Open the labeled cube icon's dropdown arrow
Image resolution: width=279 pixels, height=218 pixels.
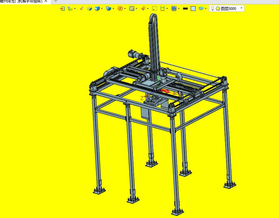point(113,8)
